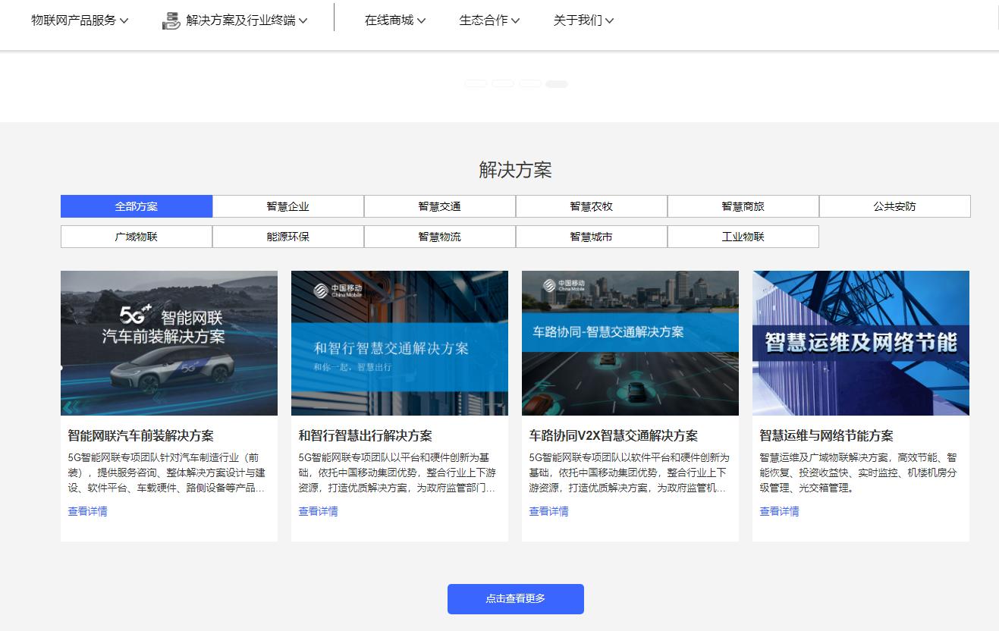Select the 工业物联 category tab
The width and height of the screenshot is (999, 631).
tap(743, 236)
